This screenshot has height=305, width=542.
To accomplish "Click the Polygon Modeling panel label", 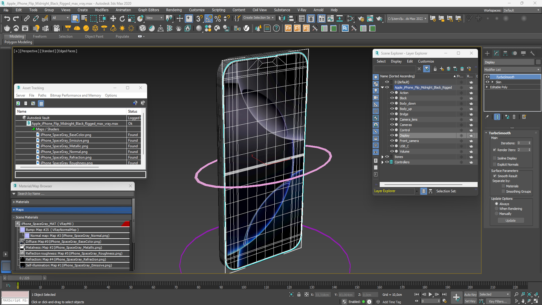I will (18, 42).
